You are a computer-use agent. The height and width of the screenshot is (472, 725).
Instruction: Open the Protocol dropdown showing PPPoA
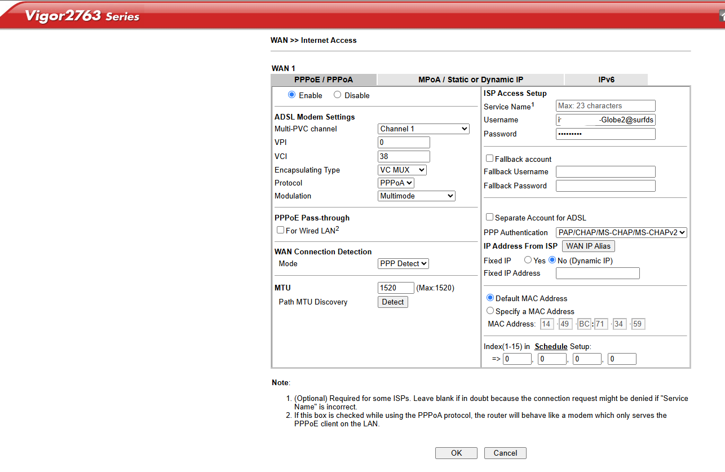coord(396,183)
